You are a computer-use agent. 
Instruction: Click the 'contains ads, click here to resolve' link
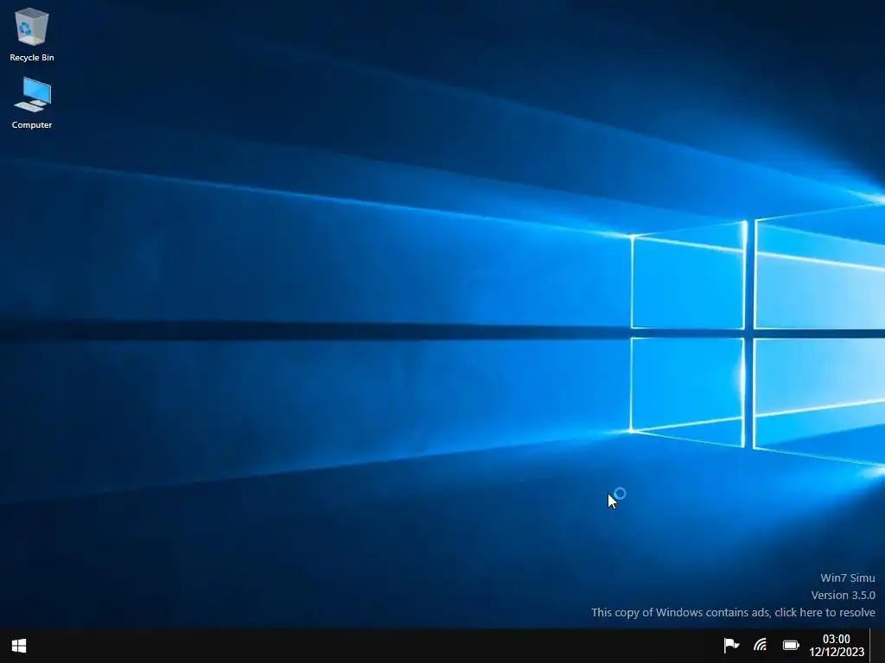(733, 612)
